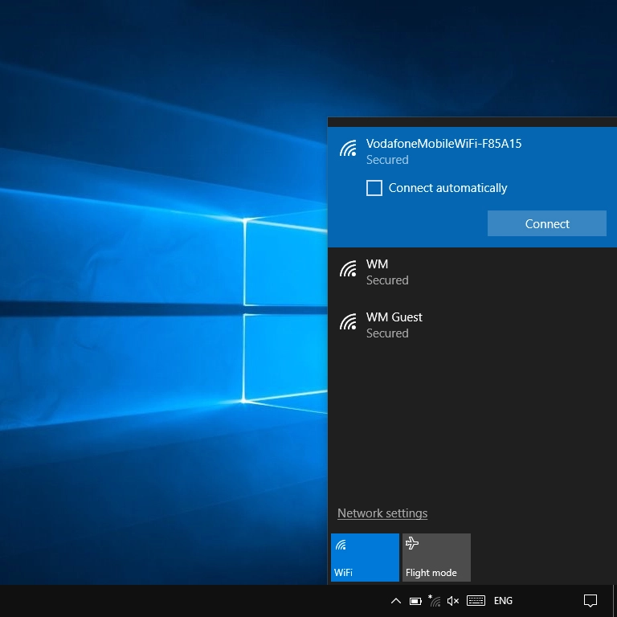Screen dimensions: 617x617
Task: Enable the Connect automatically checkbox
Action: (x=374, y=188)
